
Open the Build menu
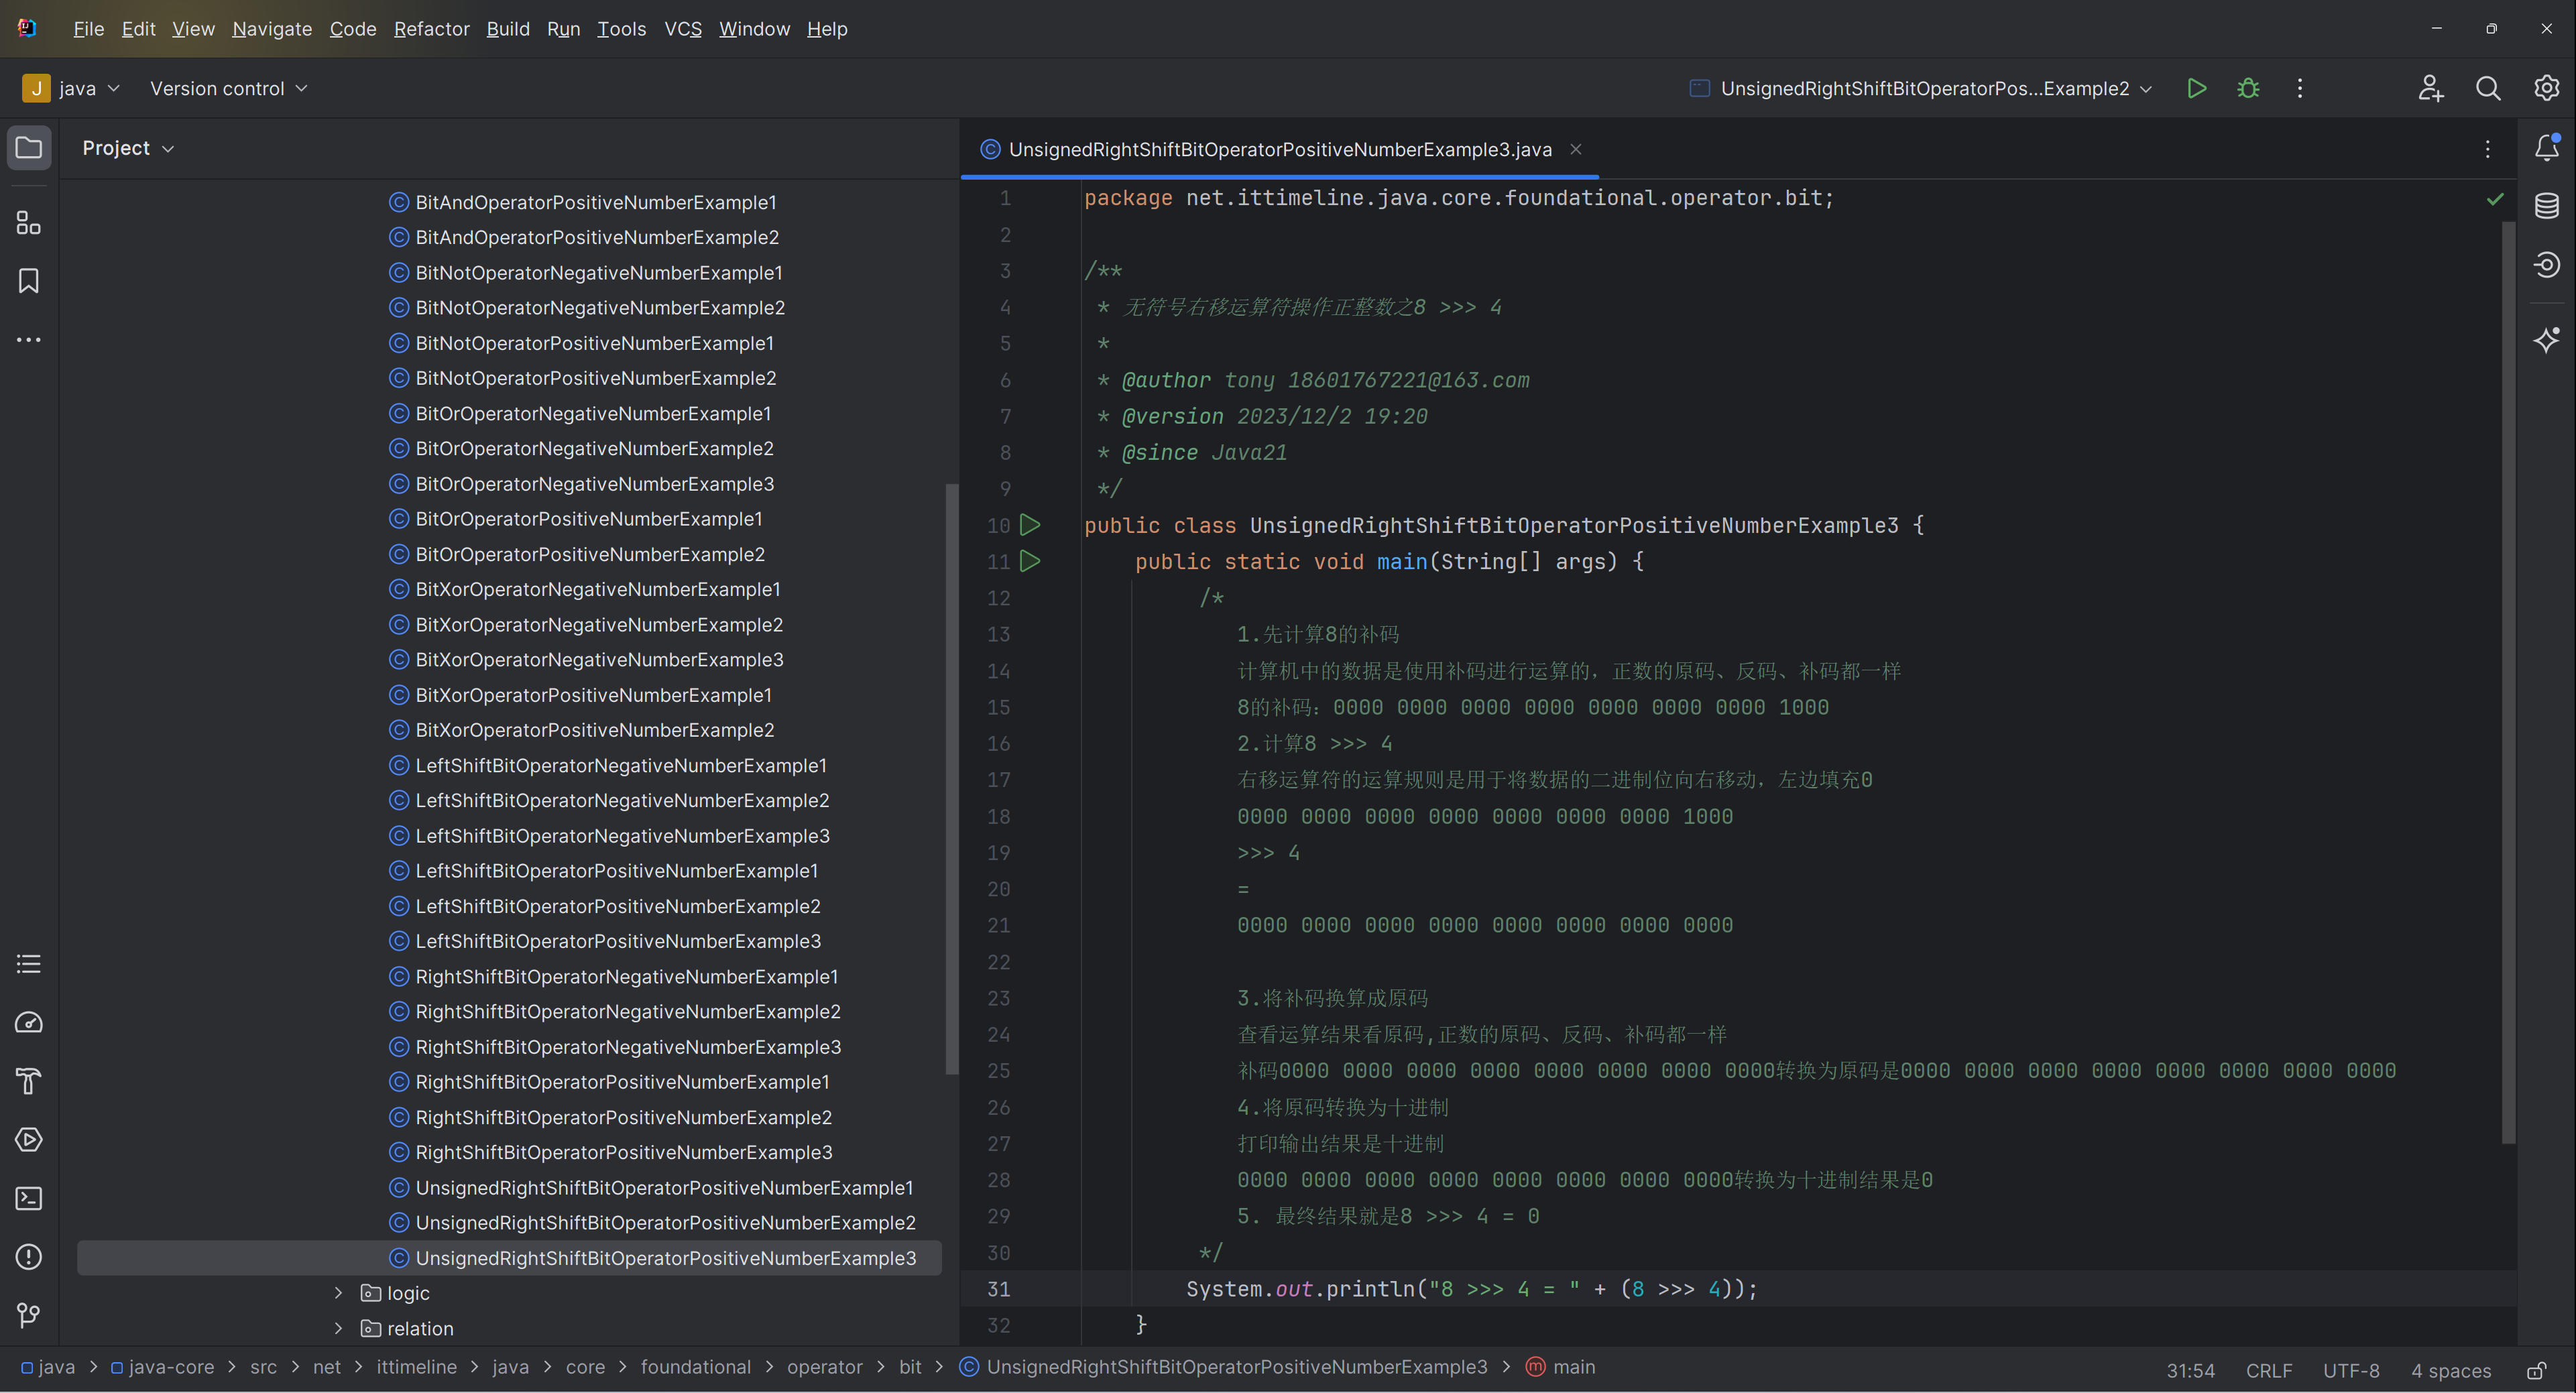[508, 29]
